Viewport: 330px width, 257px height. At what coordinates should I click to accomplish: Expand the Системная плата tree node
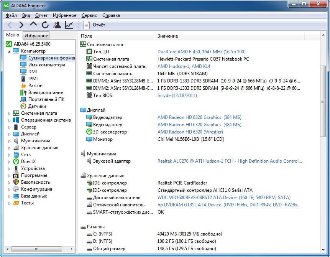click(9, 113)
